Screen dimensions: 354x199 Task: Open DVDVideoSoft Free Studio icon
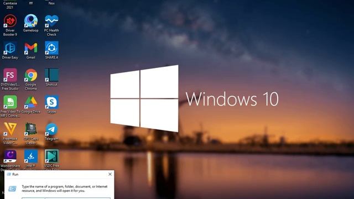point(10,79)
